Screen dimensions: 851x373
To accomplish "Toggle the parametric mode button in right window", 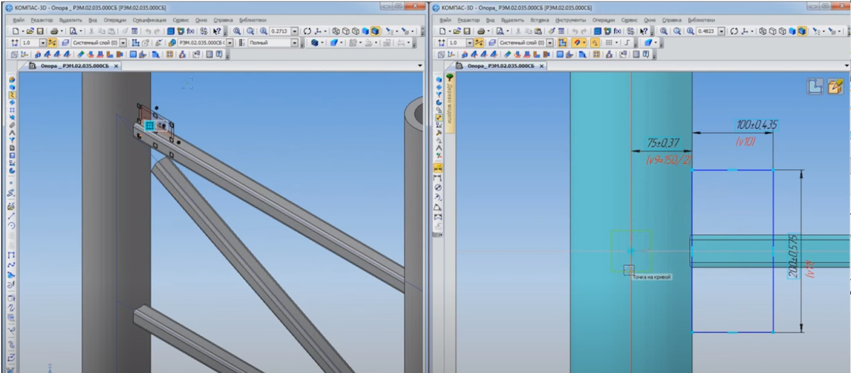I will click(596, 43).
